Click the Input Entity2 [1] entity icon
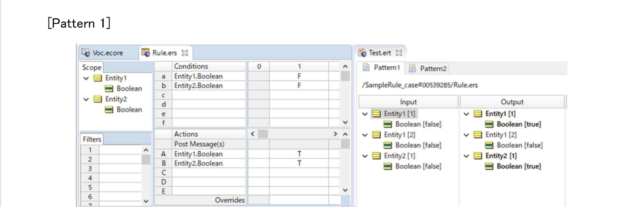This screenshot has width=624, height=207. click(x=376, y=156)
